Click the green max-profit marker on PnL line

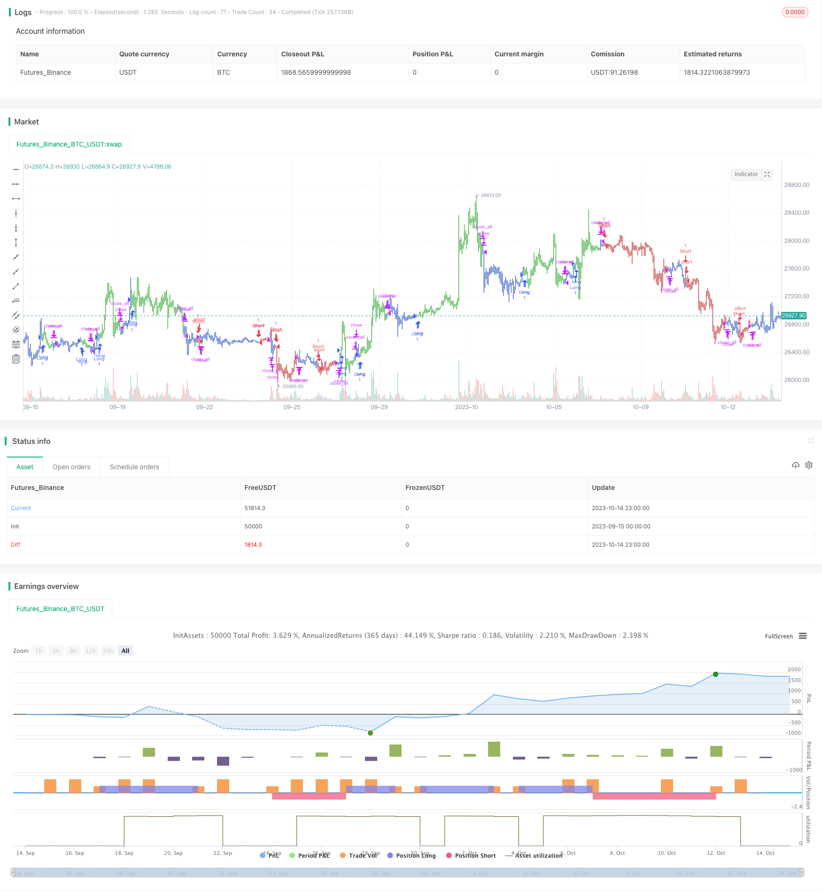715,674
